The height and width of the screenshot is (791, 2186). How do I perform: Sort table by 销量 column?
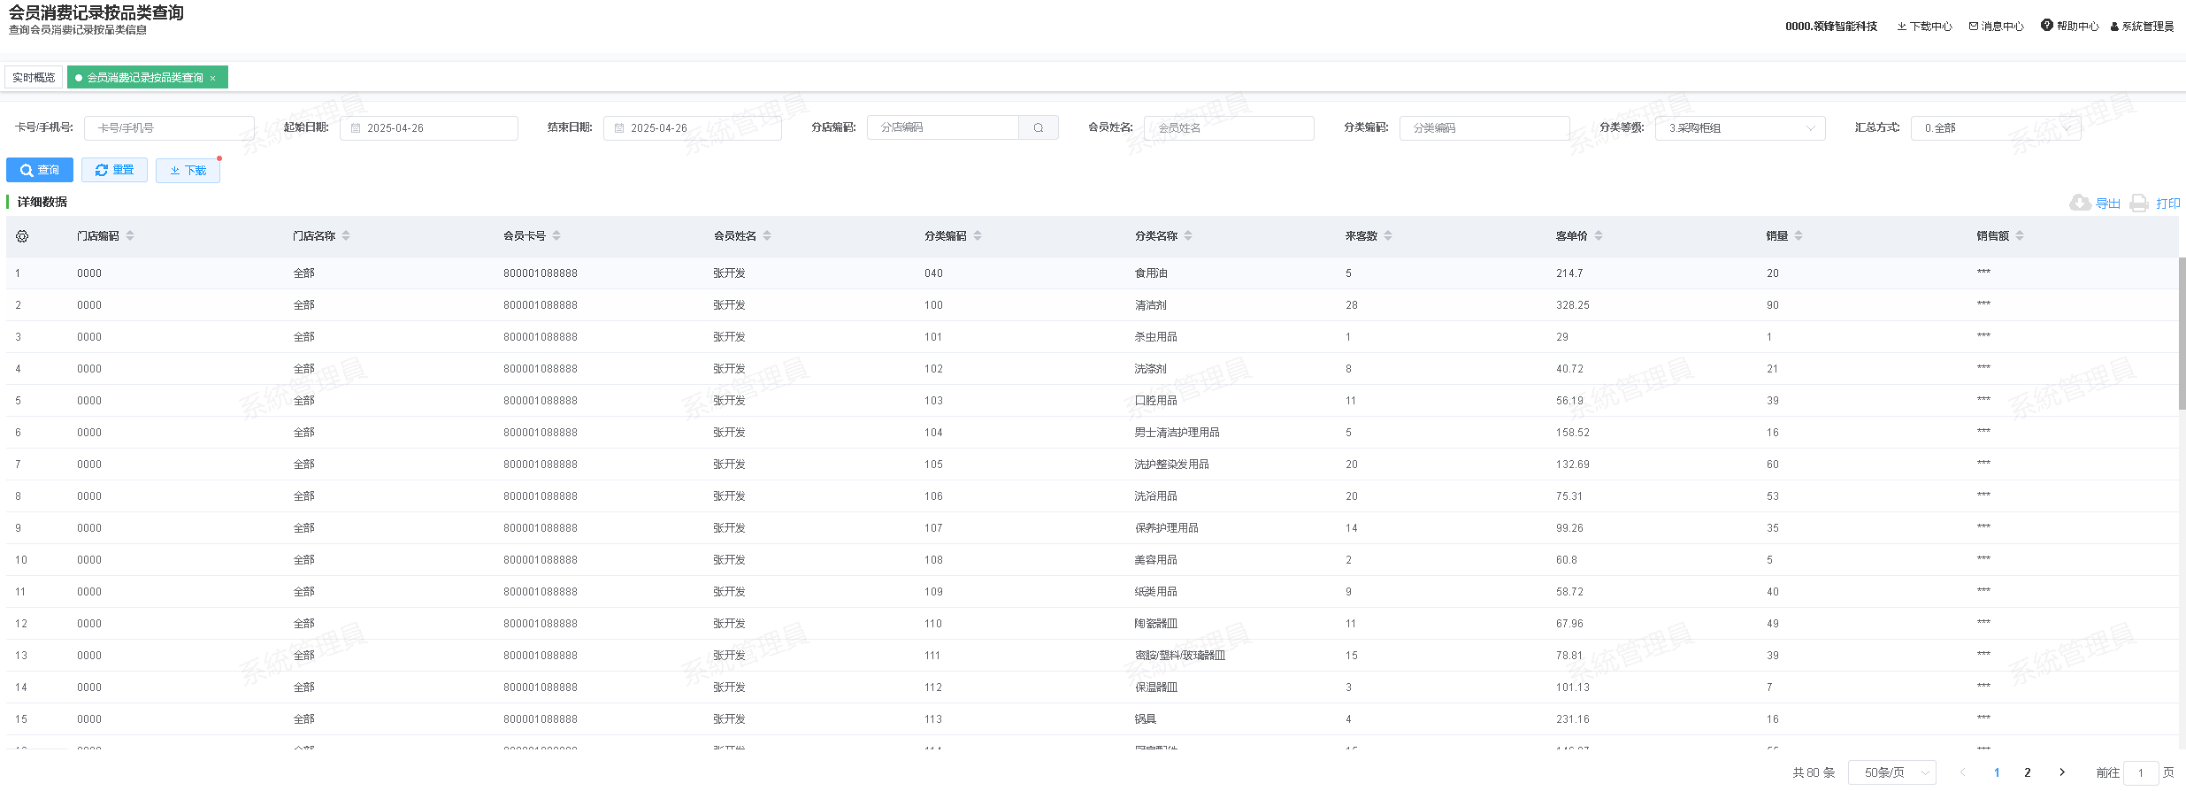coord(1799,236)
